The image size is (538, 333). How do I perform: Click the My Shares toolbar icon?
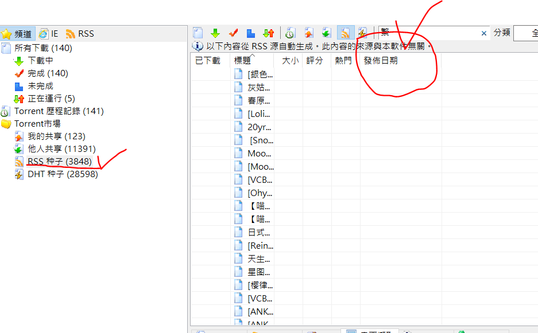[x=309, y=33]
